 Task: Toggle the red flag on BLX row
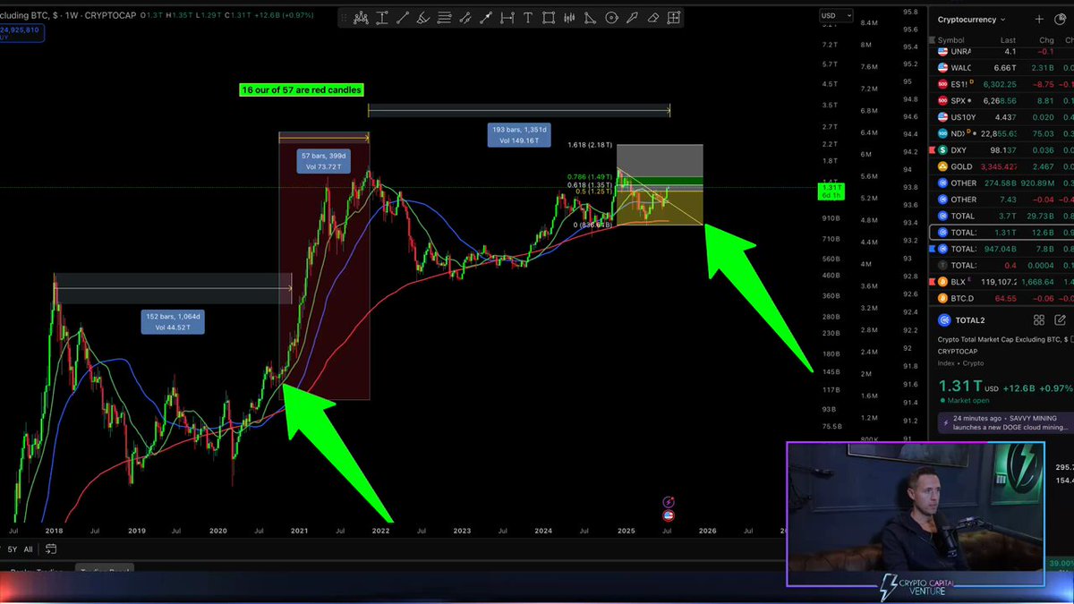(932, 281)
